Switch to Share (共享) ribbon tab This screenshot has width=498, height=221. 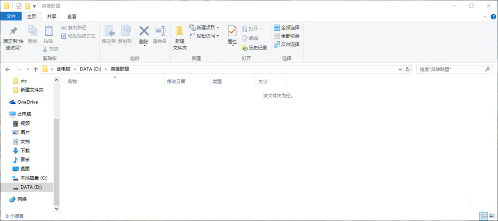52,16
